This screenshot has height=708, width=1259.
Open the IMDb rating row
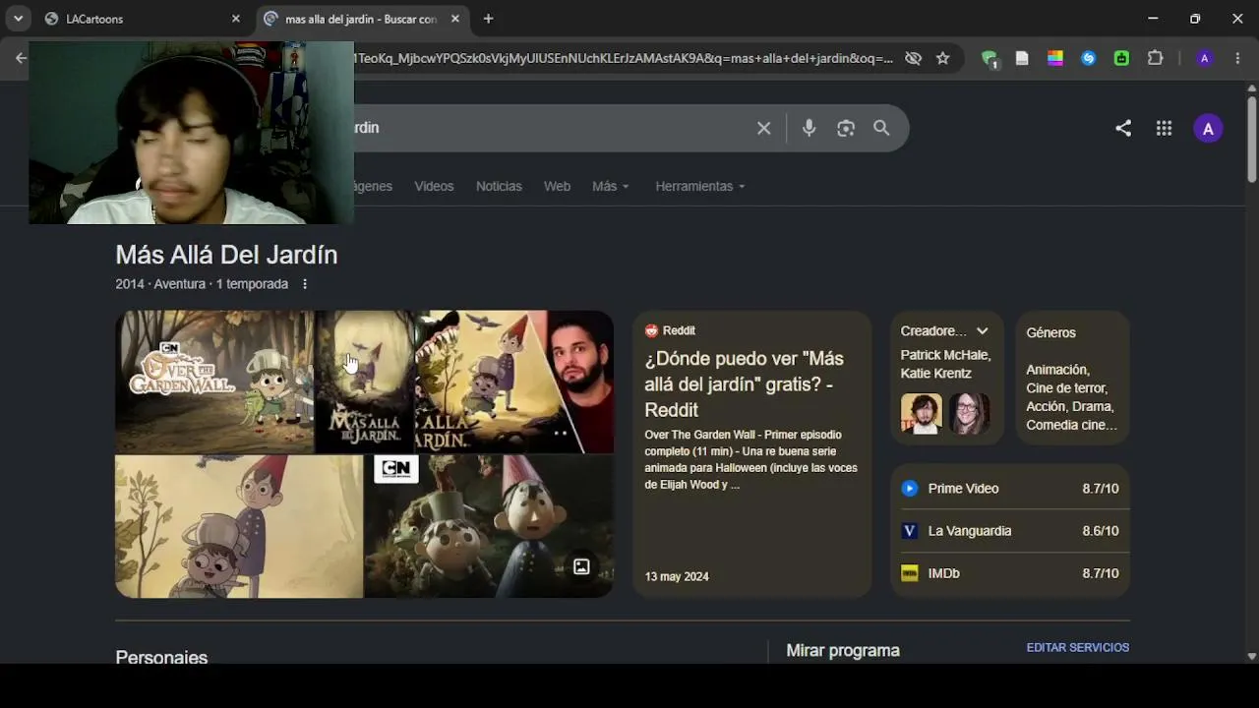point(1010,573)
